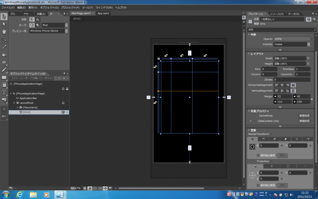This screenshot has width=318, height=199.
Task: Set VerticalAlignment to Center
Action: point(282,91)
